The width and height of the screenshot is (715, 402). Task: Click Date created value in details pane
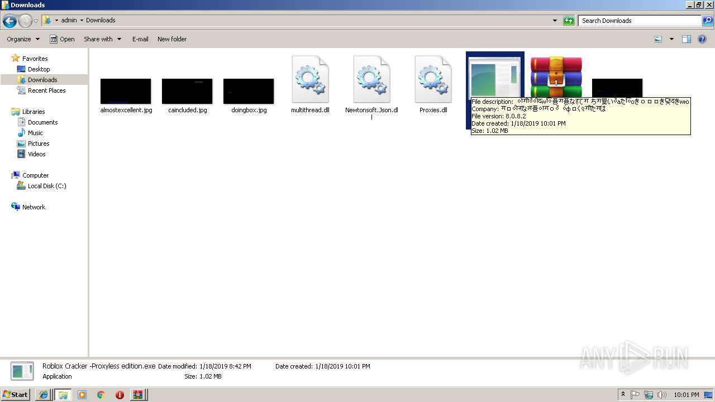tap(344, 366)
